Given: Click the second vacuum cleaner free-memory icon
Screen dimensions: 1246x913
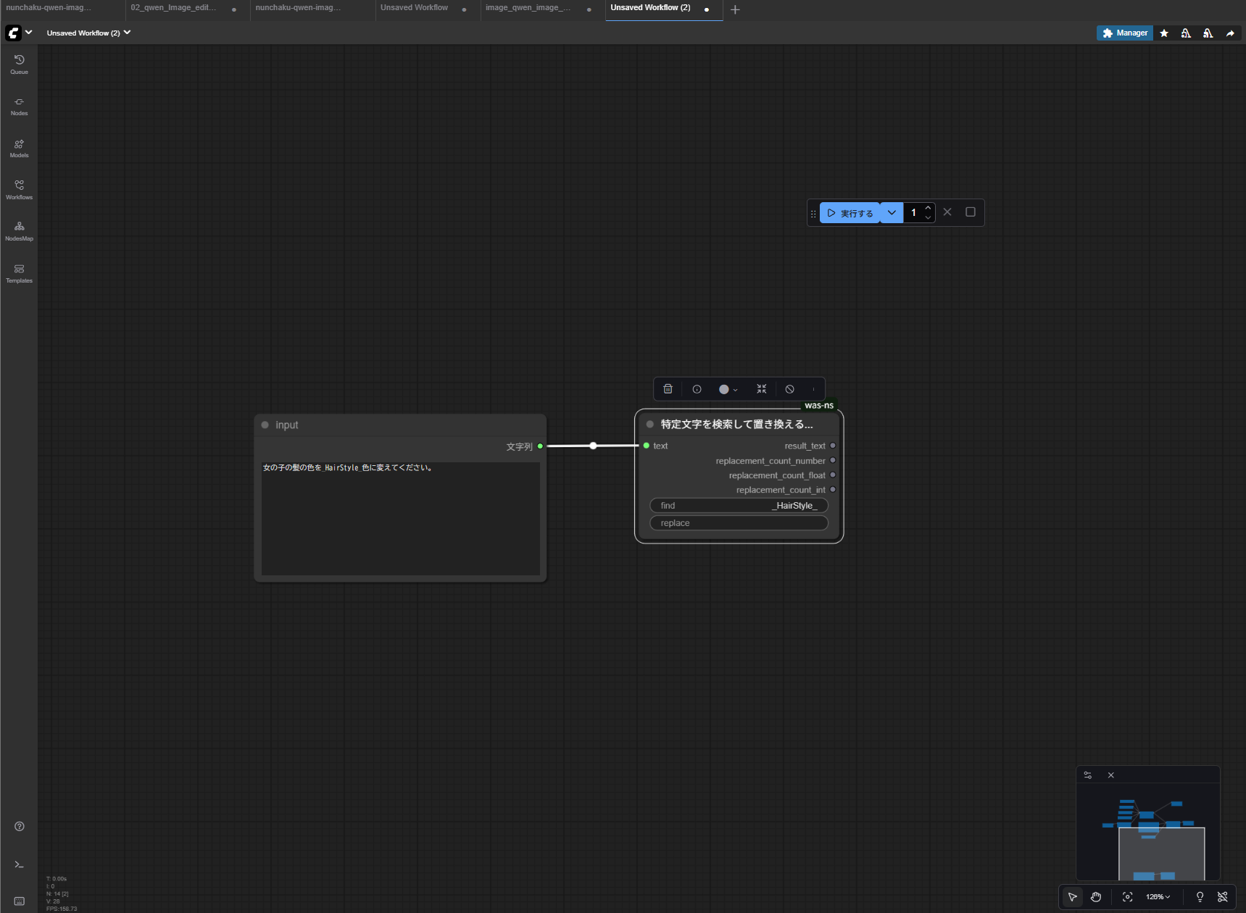Looking at the screenshot, I should (1208, 33).
